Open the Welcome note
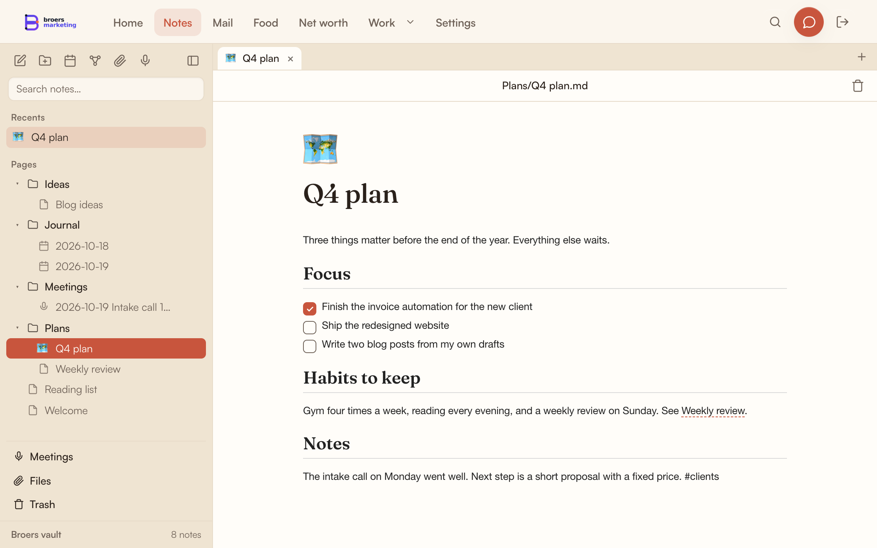 (x=106, y=411)
